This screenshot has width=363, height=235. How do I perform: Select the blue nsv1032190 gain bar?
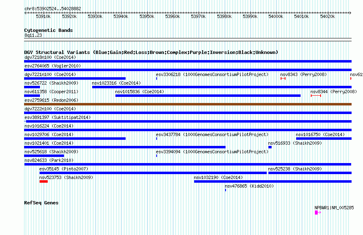click(273, 181)
